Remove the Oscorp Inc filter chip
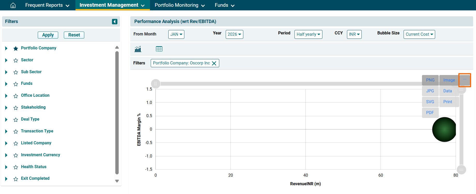Viewport: 476px width, 194px height. click(x=214, y=63)
